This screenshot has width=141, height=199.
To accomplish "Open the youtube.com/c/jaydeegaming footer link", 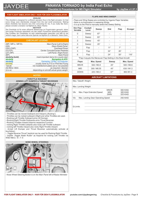I will pyautogui.click(x=83, y=194).
